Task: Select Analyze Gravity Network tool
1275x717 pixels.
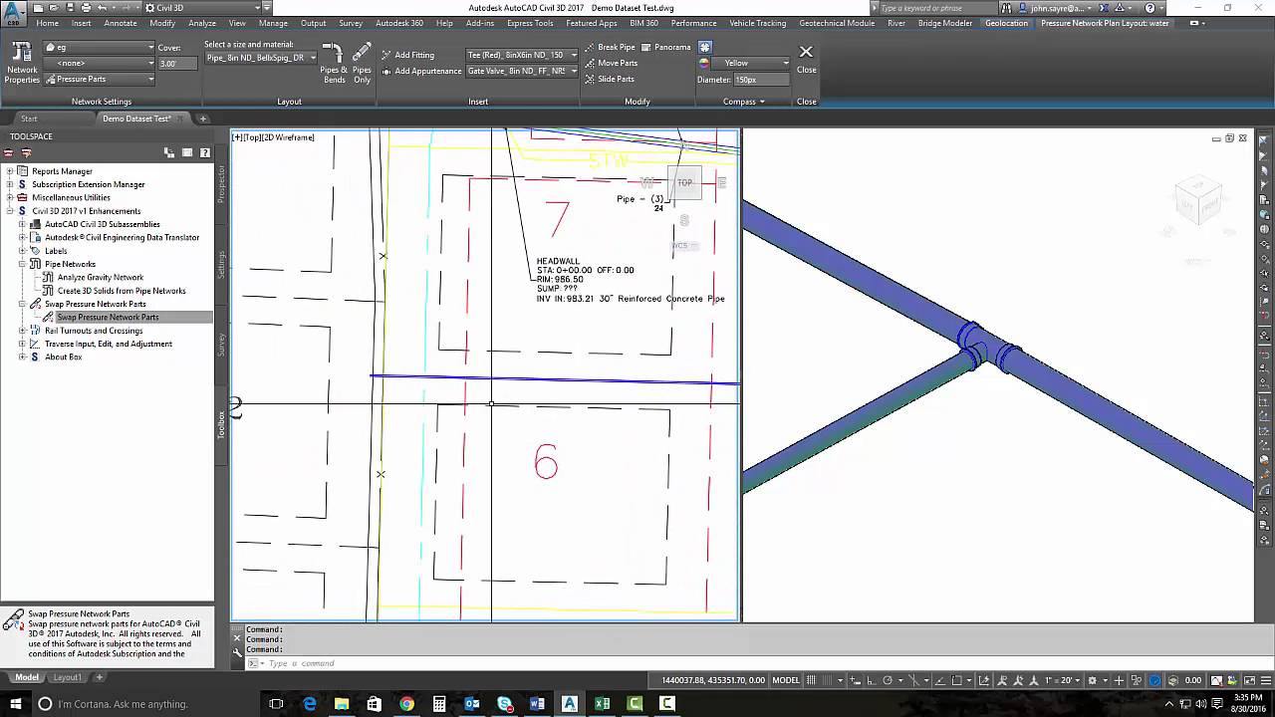Action: click(101, 277)
